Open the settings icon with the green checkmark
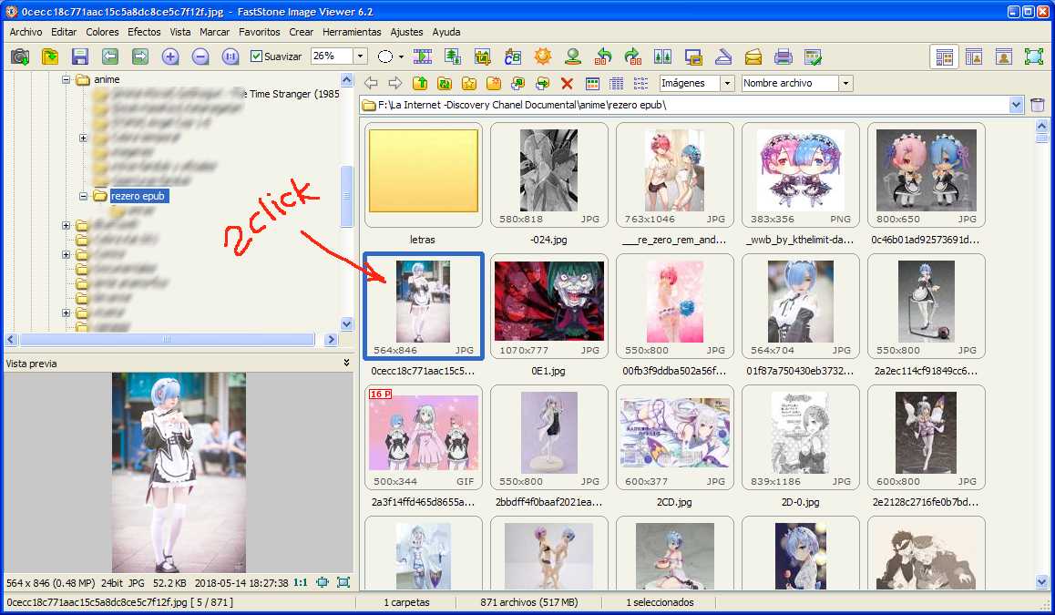This screenshot has width=1055, height=615. (813, 57)
